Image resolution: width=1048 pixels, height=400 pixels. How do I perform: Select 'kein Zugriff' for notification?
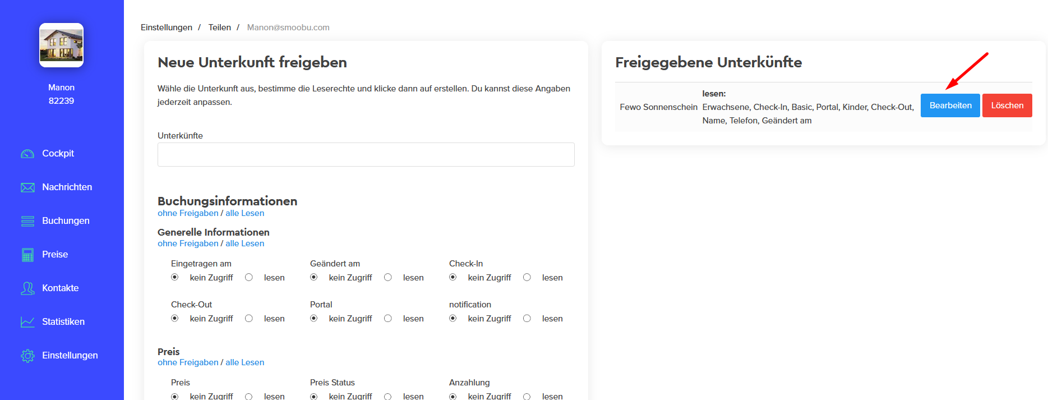pos(453,318)
